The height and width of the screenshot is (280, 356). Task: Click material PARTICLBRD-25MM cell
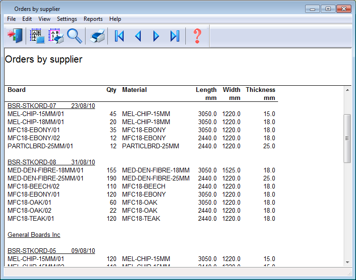click(151, 146)
